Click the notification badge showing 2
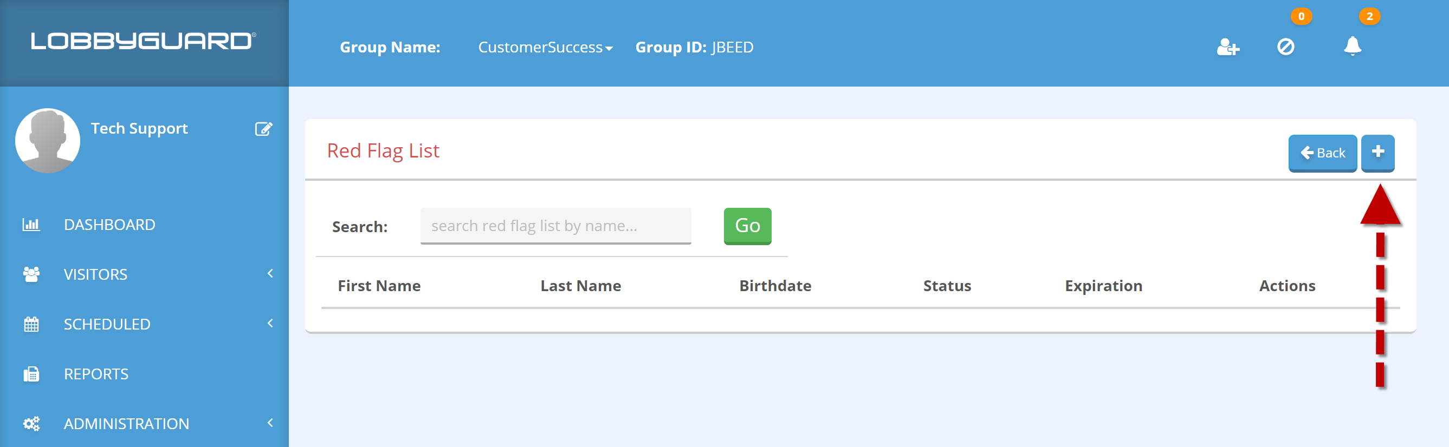This screenshot has width=1449, height=447. tap(1370, 16)
